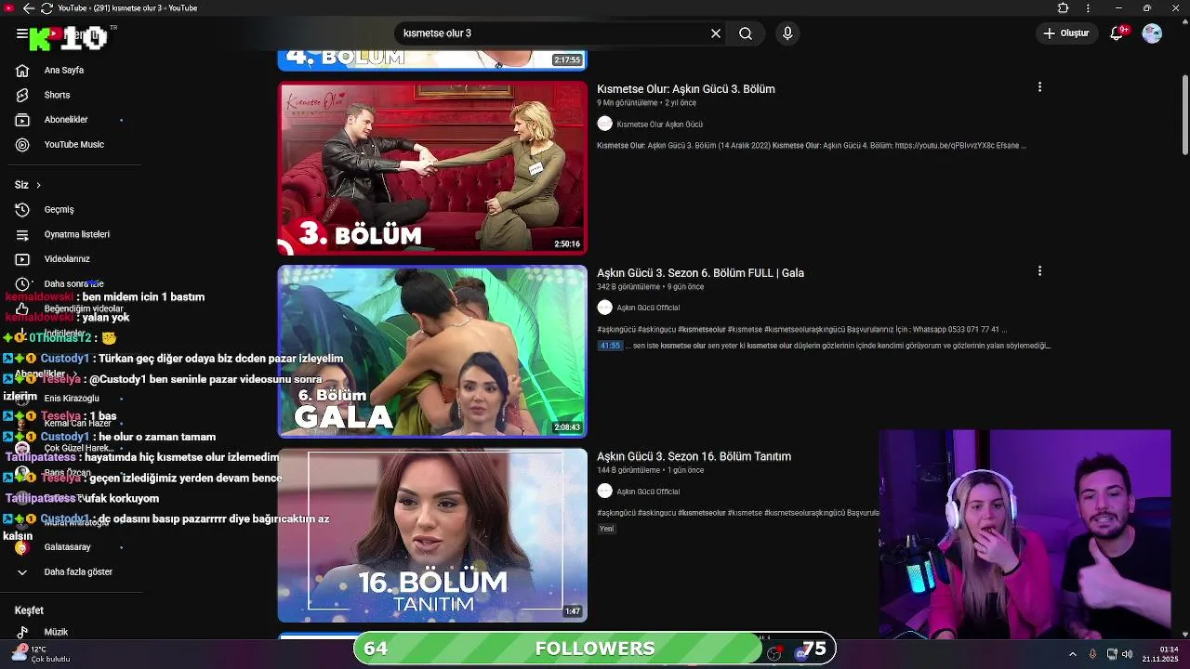Open the notifications bell
The image size is (1190, 669).
coord(1117,33)
